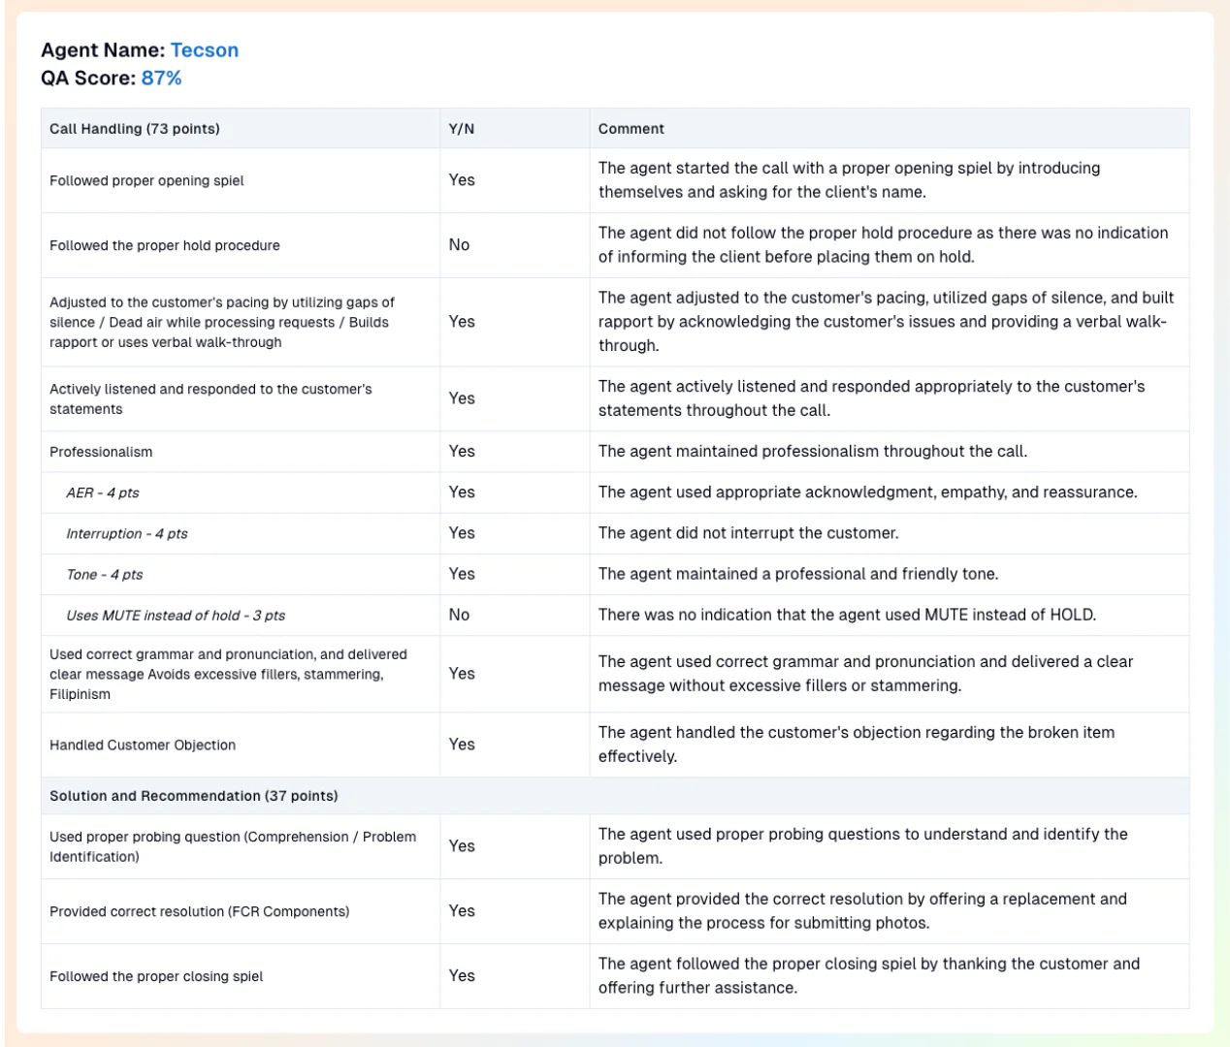Click the Comment column header
Image resolution: width=1230 pixels, height=1047 pixels.
click(x=631, y=129)
